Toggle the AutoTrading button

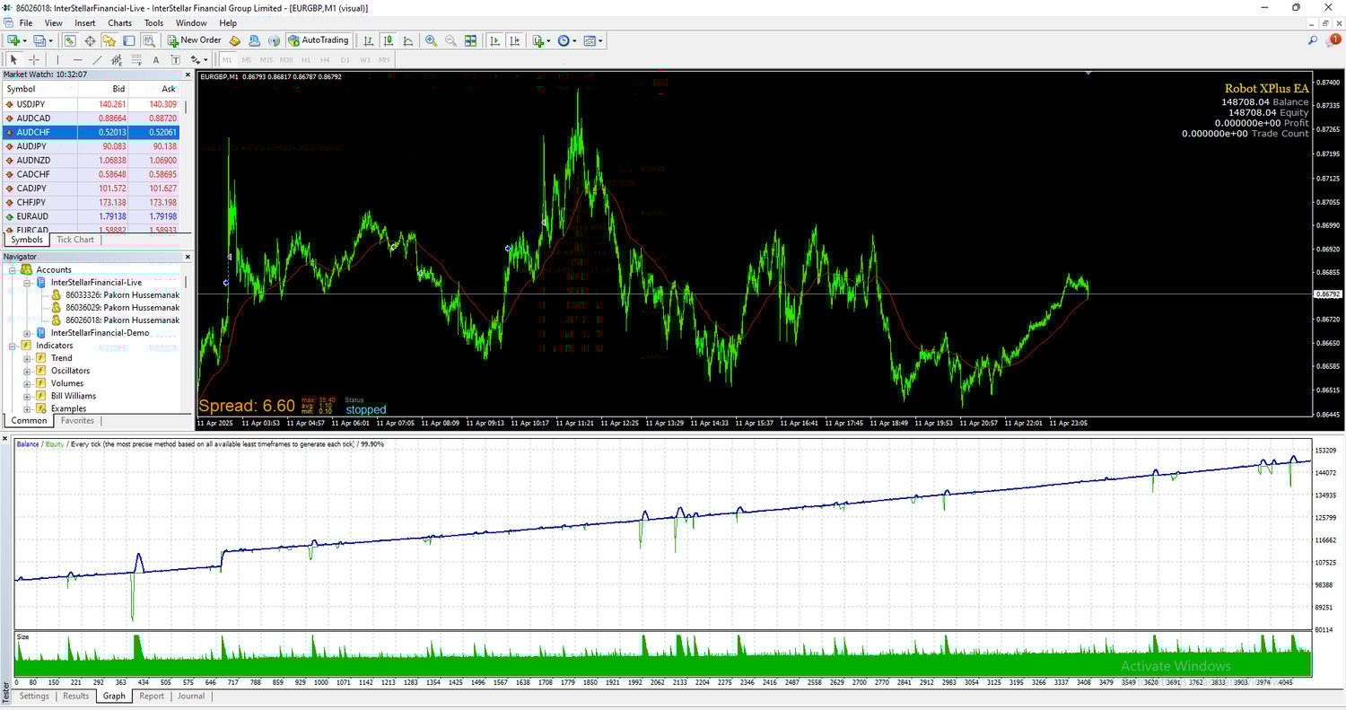click(319, 40)
